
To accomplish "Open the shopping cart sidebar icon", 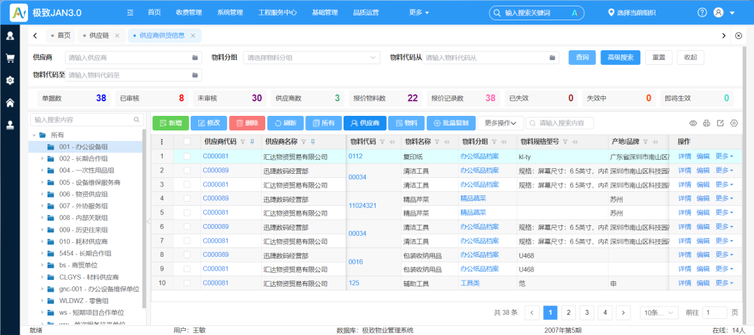I will pyautogui.click(x=10, y=58).
